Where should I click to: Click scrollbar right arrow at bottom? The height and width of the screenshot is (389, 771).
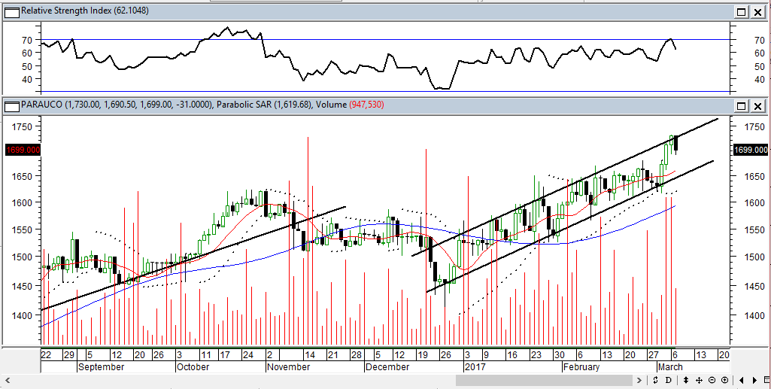coord(639,380)
